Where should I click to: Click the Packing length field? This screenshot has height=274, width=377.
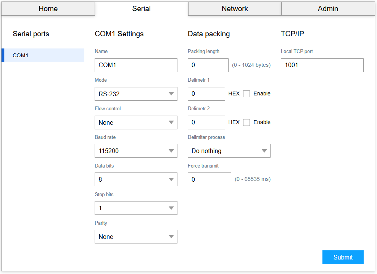point(208,65)
